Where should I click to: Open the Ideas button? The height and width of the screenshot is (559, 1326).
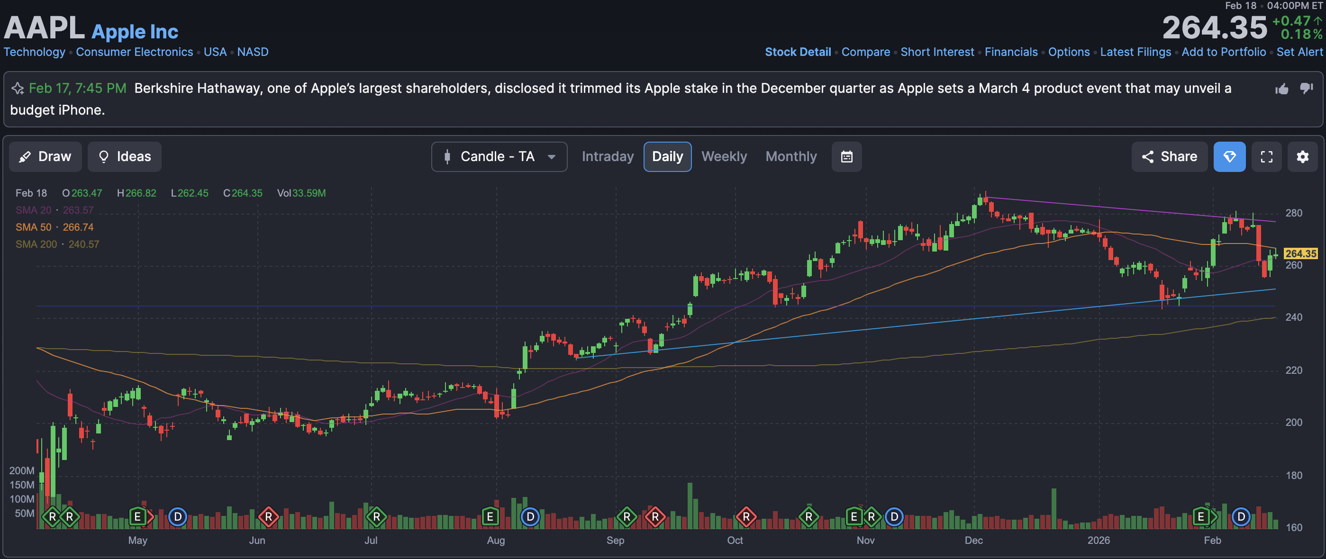click(x=125, y=156)
